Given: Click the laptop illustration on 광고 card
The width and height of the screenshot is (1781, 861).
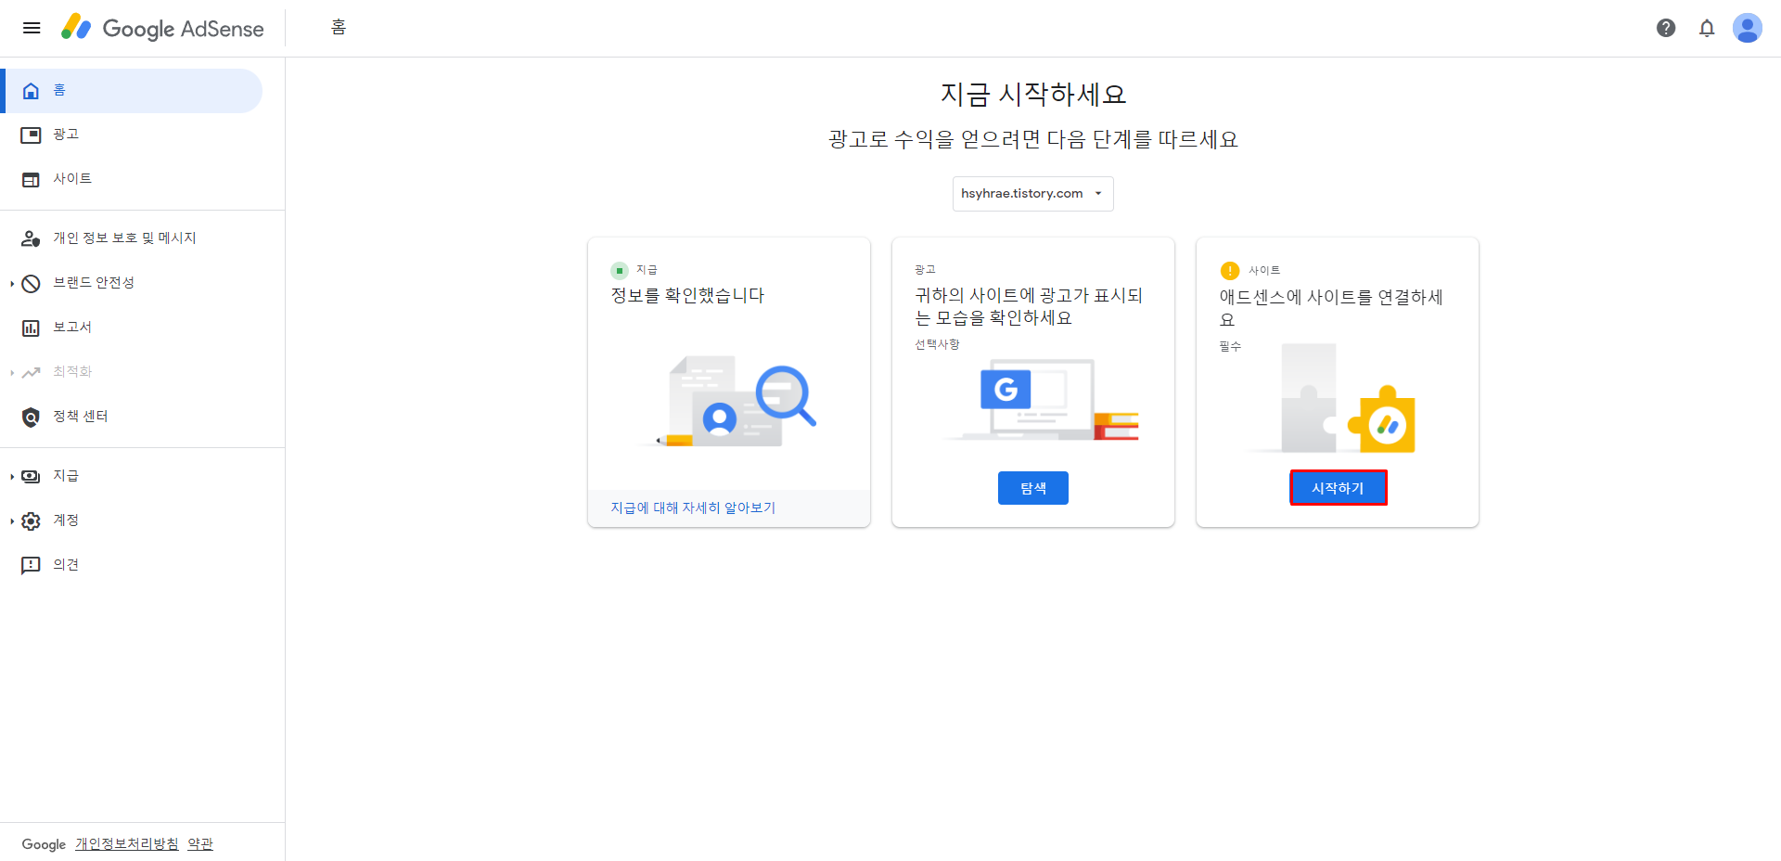Looking at the screenshot, I should coord(1043,400).
